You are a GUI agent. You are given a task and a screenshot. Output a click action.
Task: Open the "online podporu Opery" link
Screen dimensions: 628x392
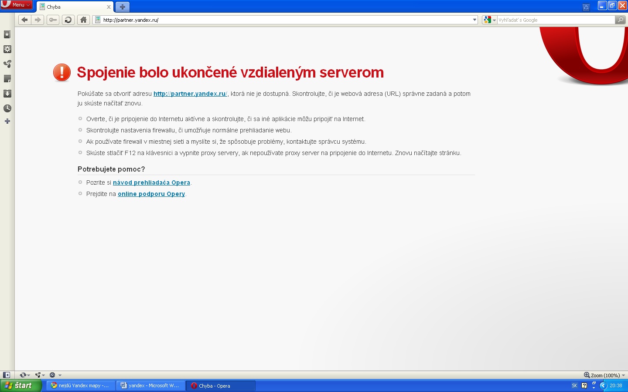point(151,194)
